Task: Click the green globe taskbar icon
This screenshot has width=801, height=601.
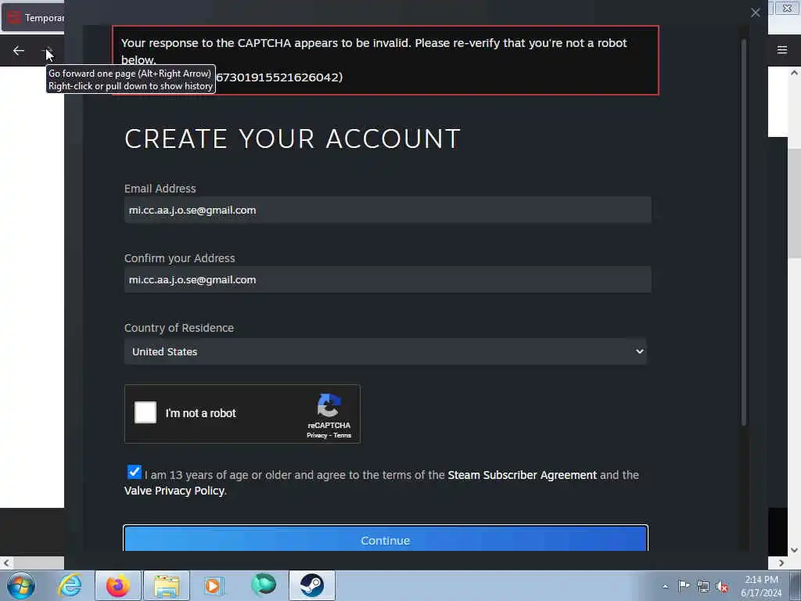Action: (264, 585)
